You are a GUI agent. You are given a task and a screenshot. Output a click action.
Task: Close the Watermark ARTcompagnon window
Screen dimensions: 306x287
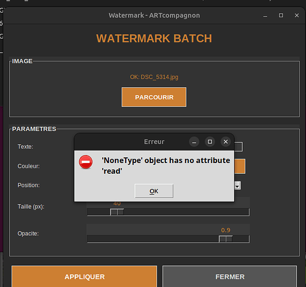tap(297, 15)
